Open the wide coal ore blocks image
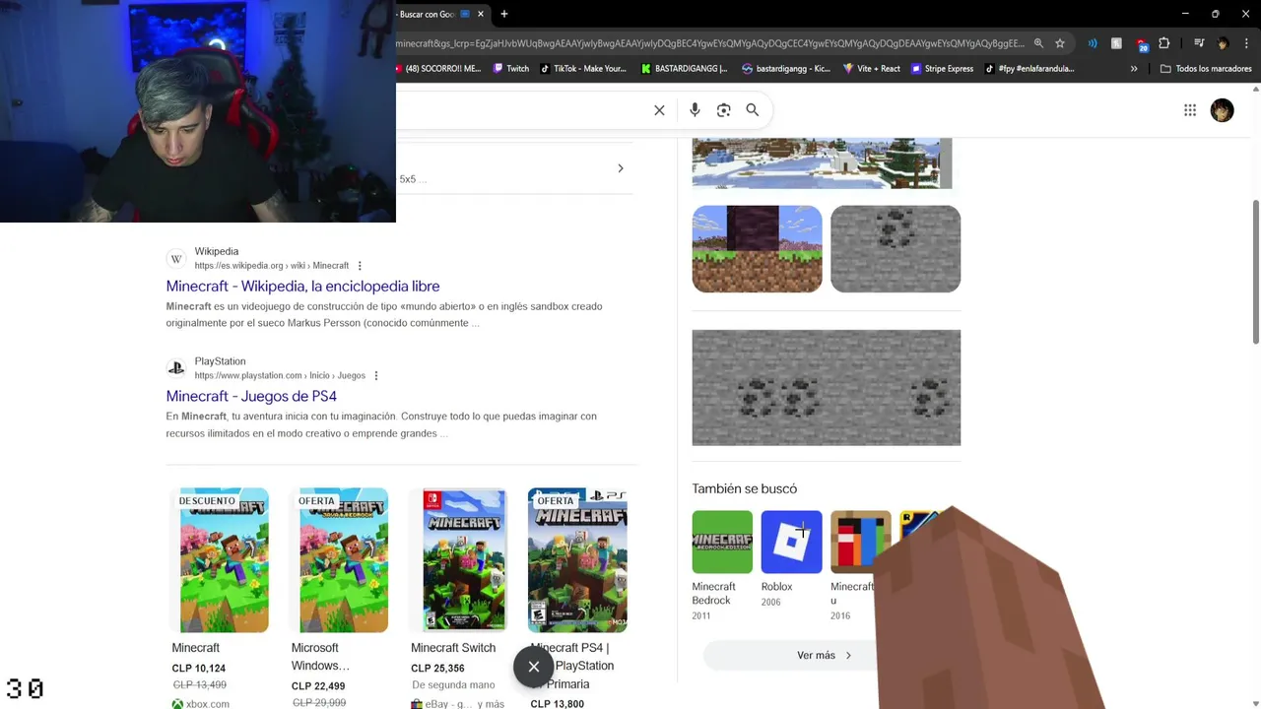 (x=827, y=388)
